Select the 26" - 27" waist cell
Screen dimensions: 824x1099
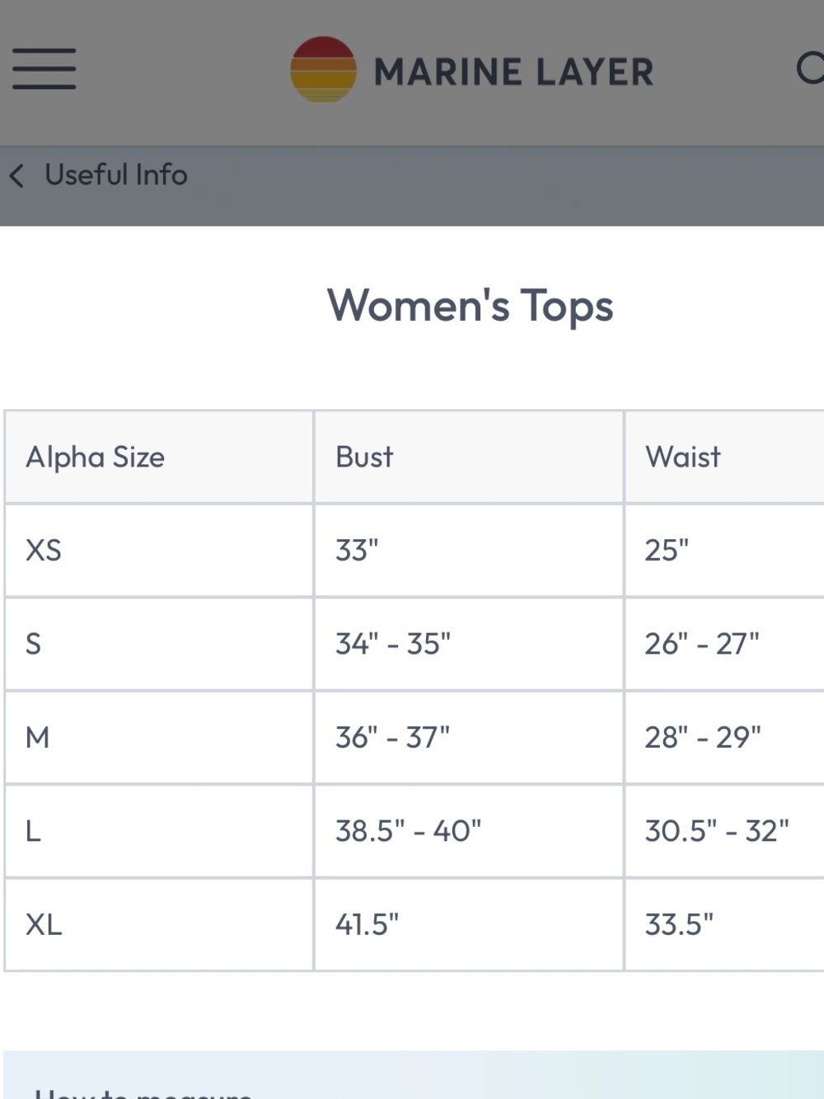point(724,643)
